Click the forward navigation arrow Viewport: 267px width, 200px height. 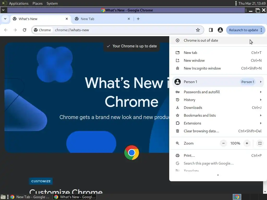(15, 30)
